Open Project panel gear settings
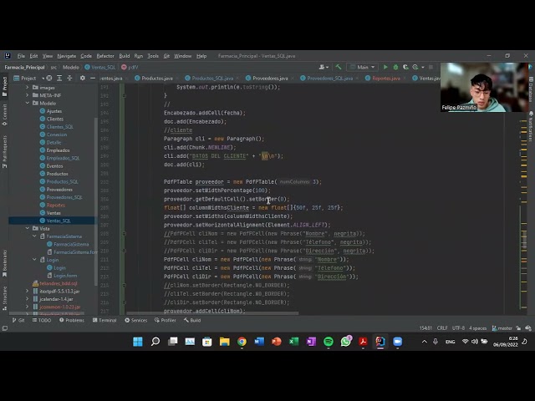 click(x=82, y=78)
